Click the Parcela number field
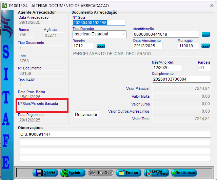Screen dimensions: 217x180 coord(204,68)
